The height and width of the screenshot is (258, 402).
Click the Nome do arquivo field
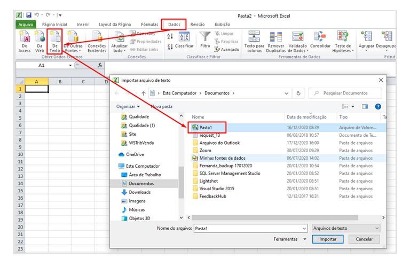pos(250,228)
